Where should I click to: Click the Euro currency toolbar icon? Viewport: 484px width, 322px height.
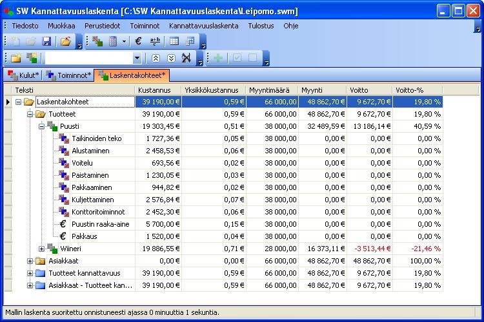coord(138,41)
